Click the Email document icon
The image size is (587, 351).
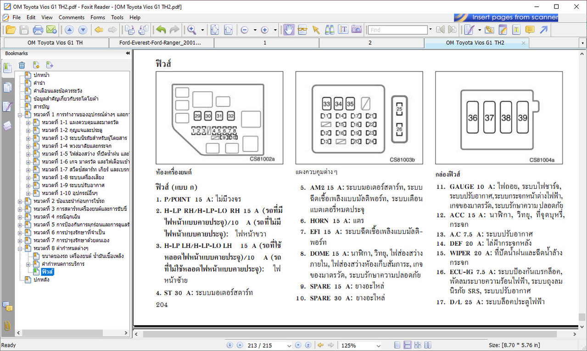[51, 30]
